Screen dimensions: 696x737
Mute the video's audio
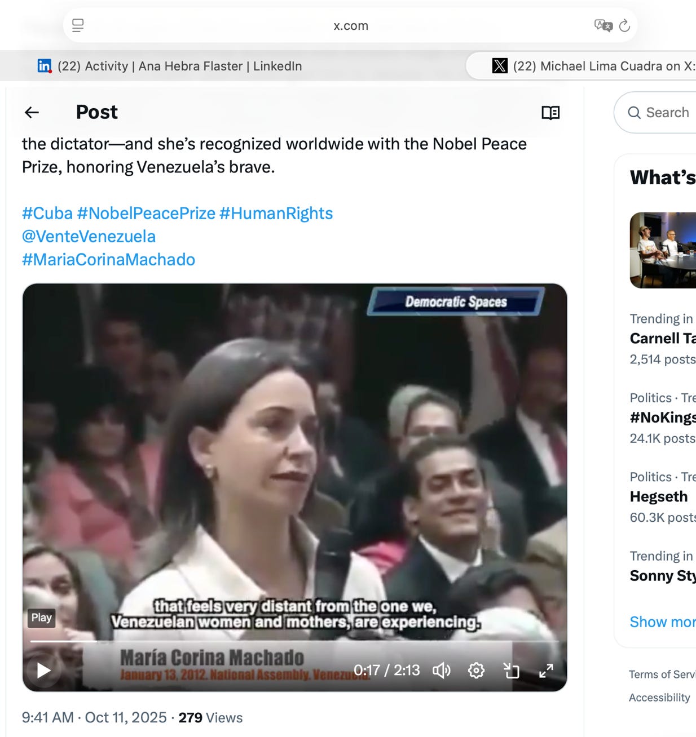(442, 670)
